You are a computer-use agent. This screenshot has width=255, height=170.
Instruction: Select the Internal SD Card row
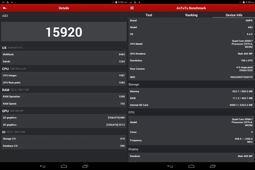click(x=191, y=105)
